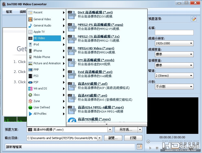This screenshot has width=202, height=153.
Task: Click the MPEG2-TS HD format icon
Action: point(72,39)
